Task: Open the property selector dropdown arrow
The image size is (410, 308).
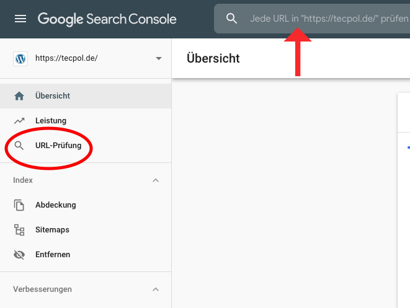Action: (x=158, y=58)
